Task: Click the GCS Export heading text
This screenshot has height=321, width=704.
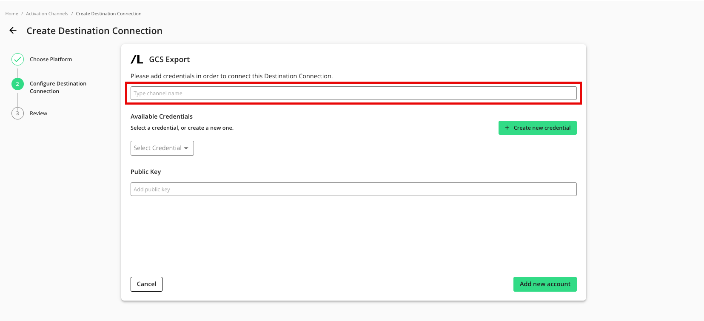Action: (169, 60)
